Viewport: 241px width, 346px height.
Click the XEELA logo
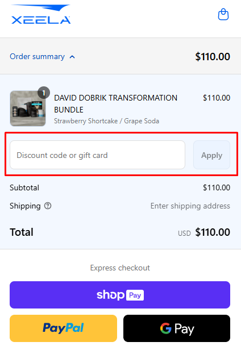pos(41,14)
